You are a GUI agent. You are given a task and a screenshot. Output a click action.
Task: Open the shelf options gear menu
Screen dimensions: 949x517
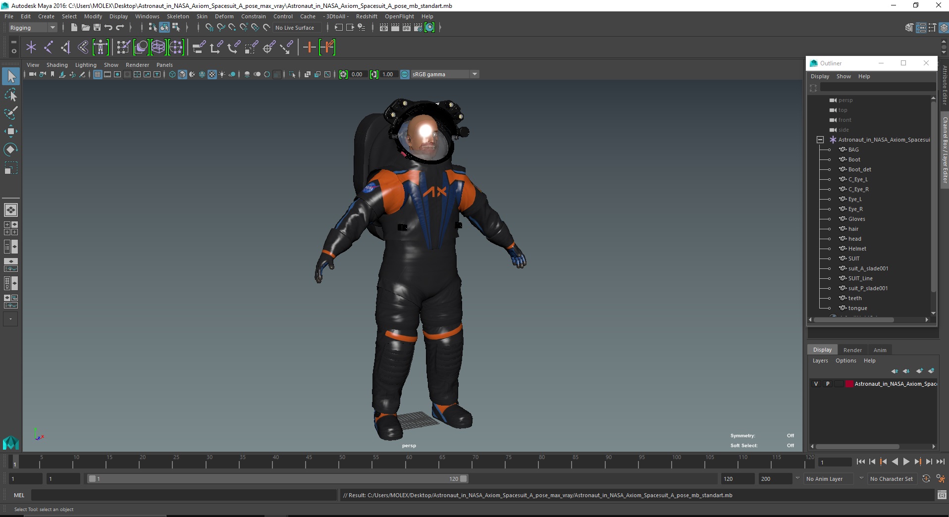(13, 51)
